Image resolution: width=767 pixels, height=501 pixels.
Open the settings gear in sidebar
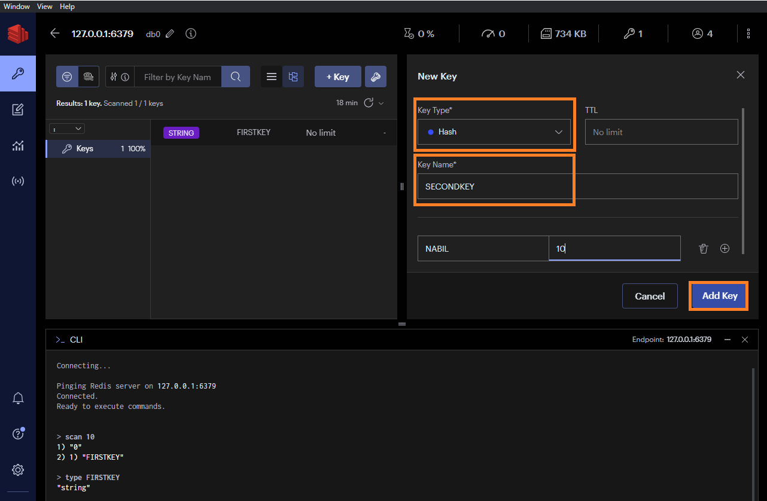(x=18, y=470)
